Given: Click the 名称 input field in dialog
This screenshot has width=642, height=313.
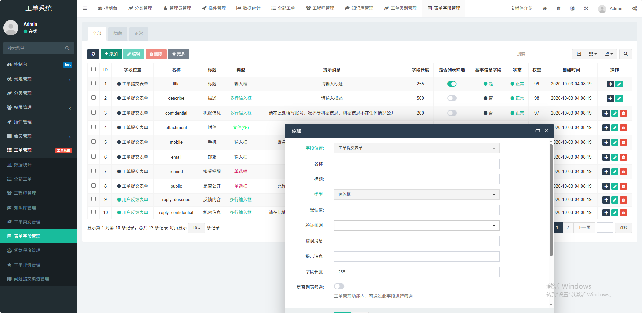Looking at the screenshot, I should tap(416, 164).
